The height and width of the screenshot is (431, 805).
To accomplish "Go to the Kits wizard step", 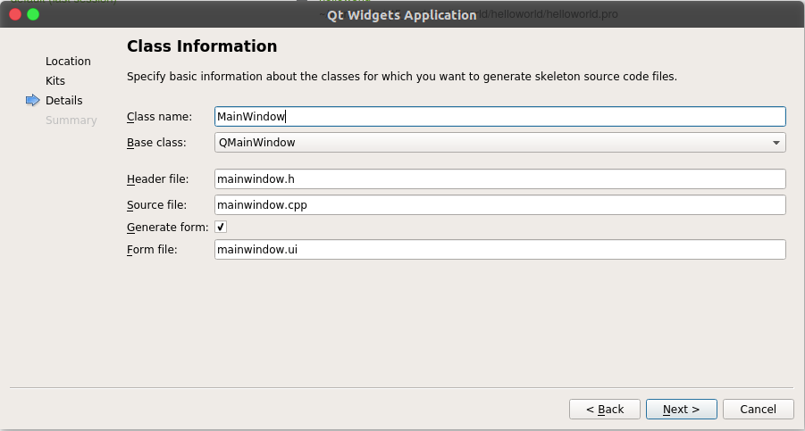I will pyautogui.click(x=55, y=81).
